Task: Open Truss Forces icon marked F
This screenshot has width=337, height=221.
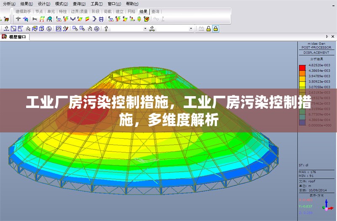Action: 59,19
